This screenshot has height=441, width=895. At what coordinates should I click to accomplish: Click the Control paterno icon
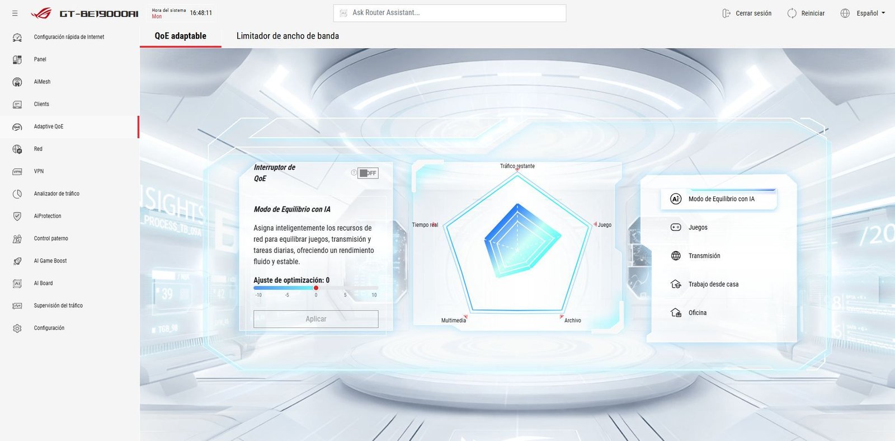(17, 238)
